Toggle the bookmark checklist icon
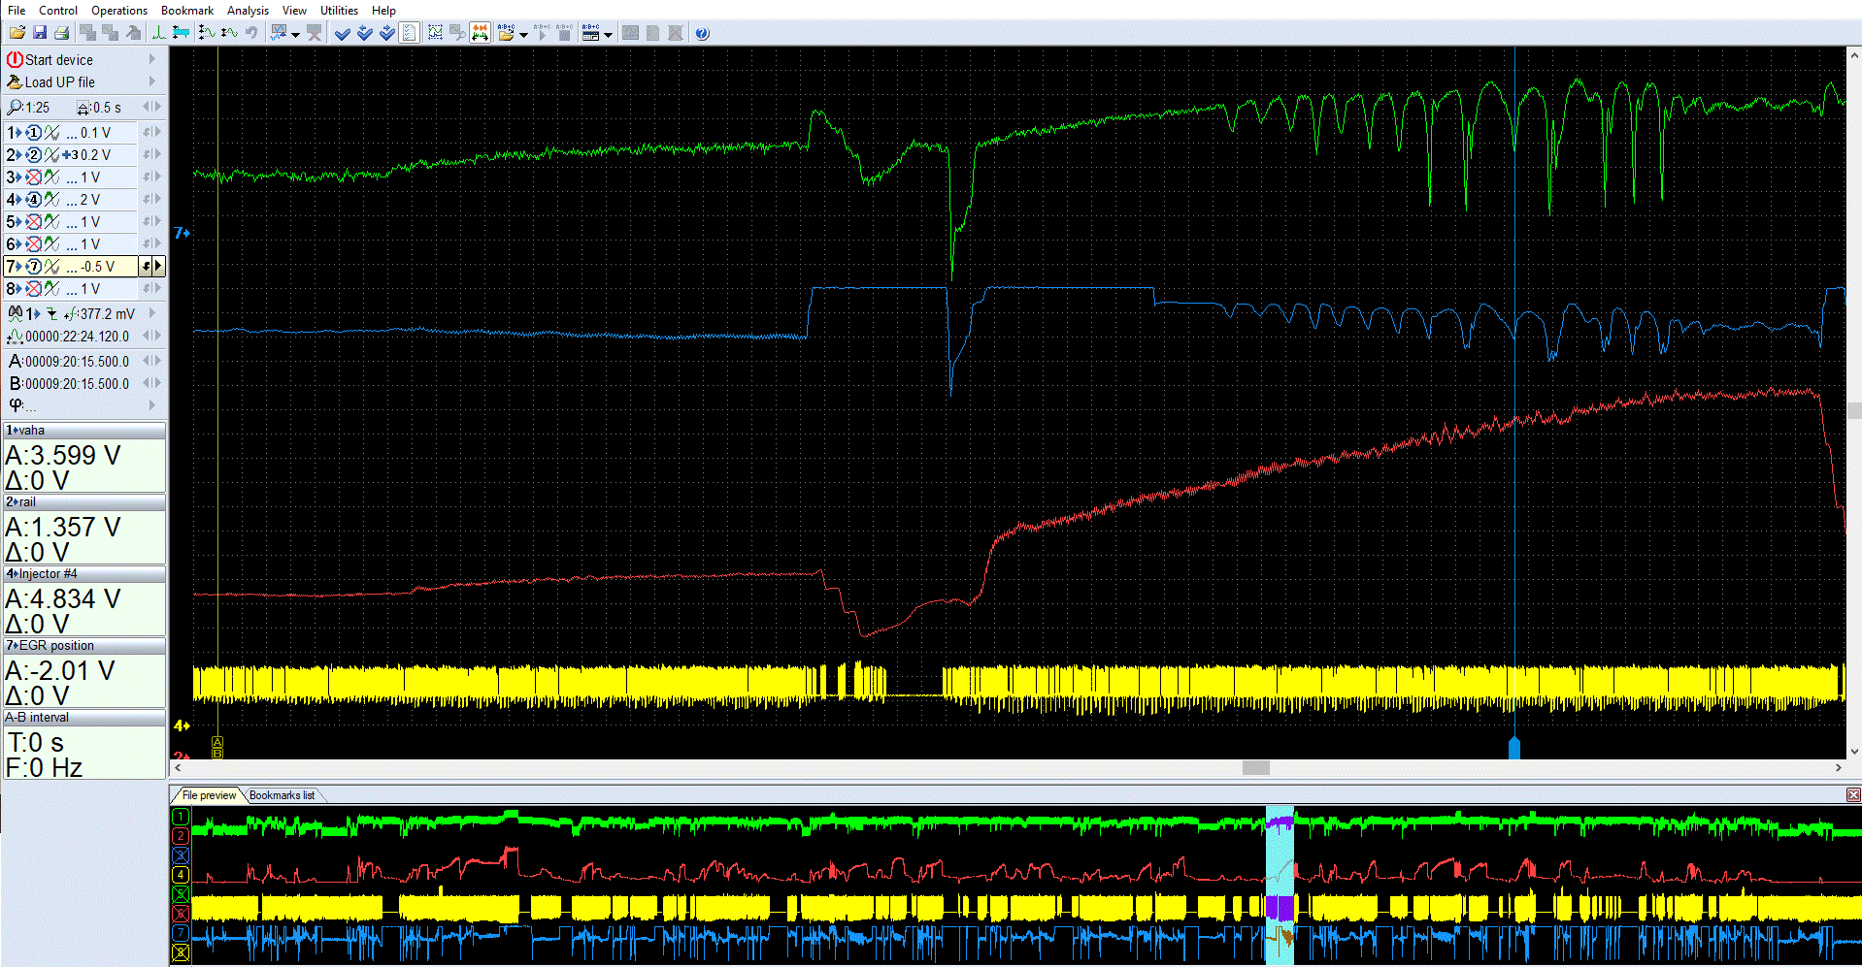 click(x=409, y=33)
